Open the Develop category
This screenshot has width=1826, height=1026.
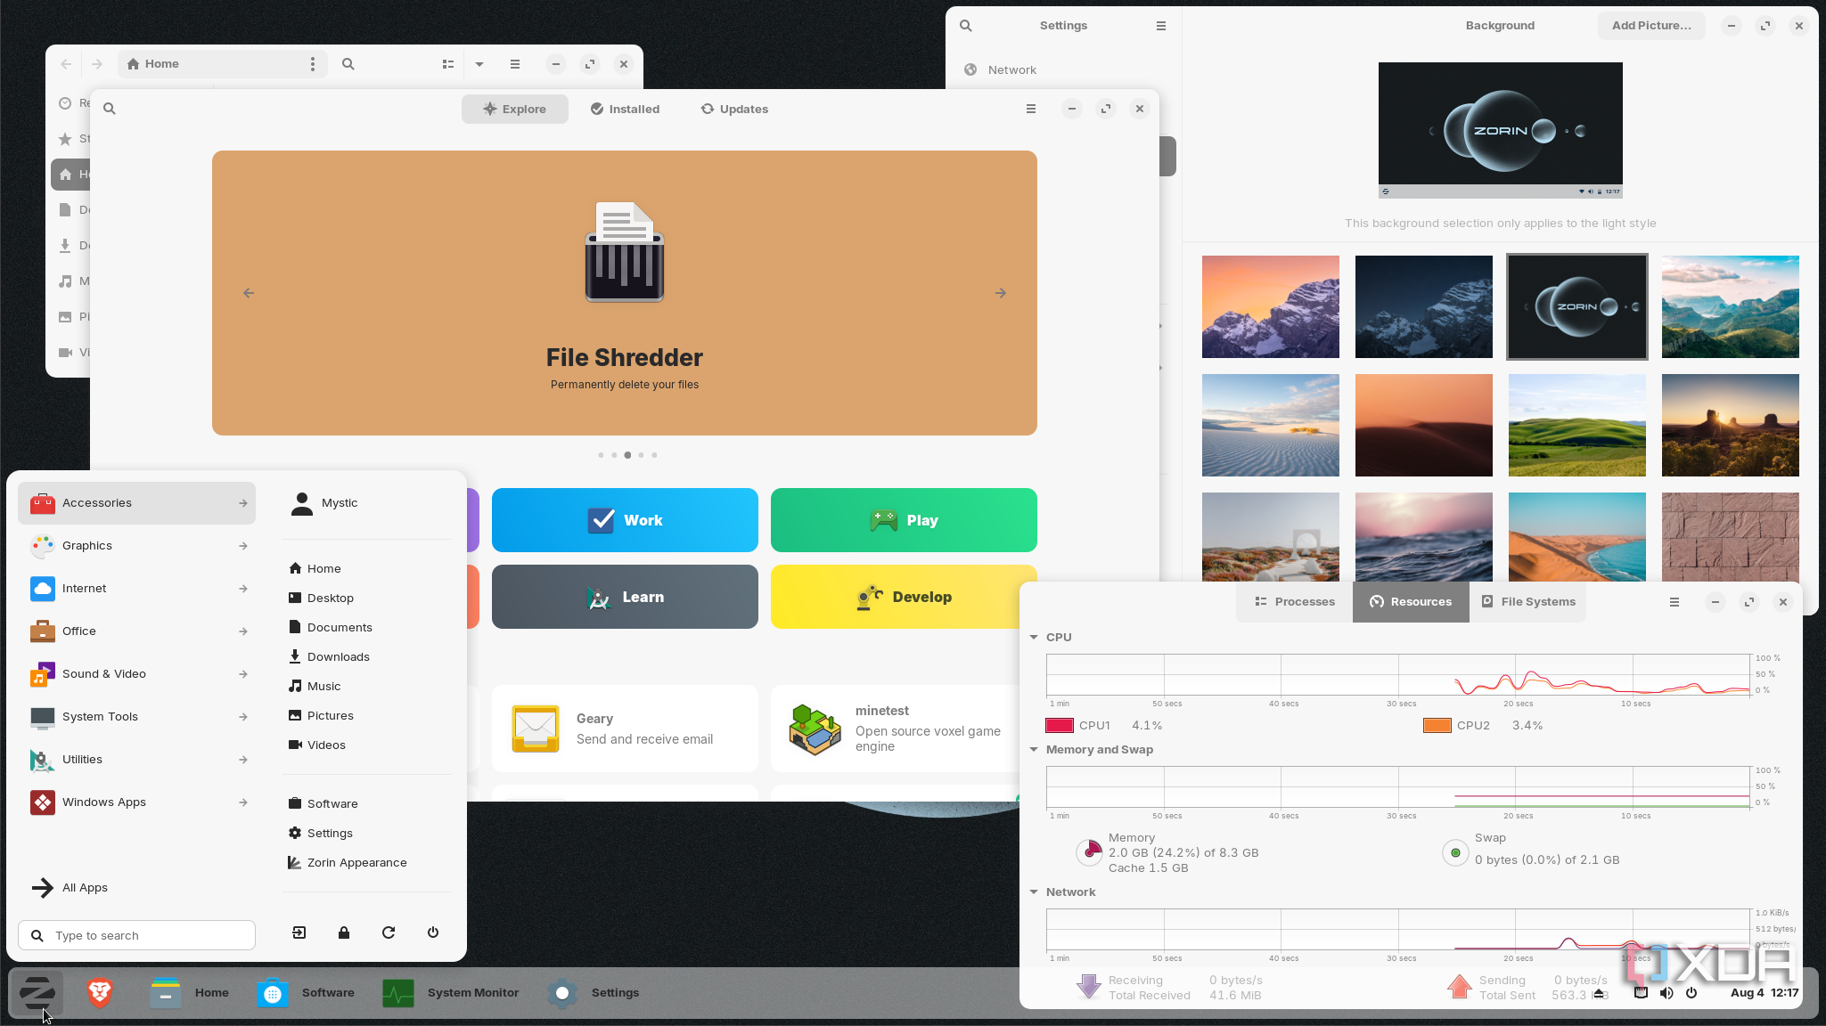pos(904,597)
